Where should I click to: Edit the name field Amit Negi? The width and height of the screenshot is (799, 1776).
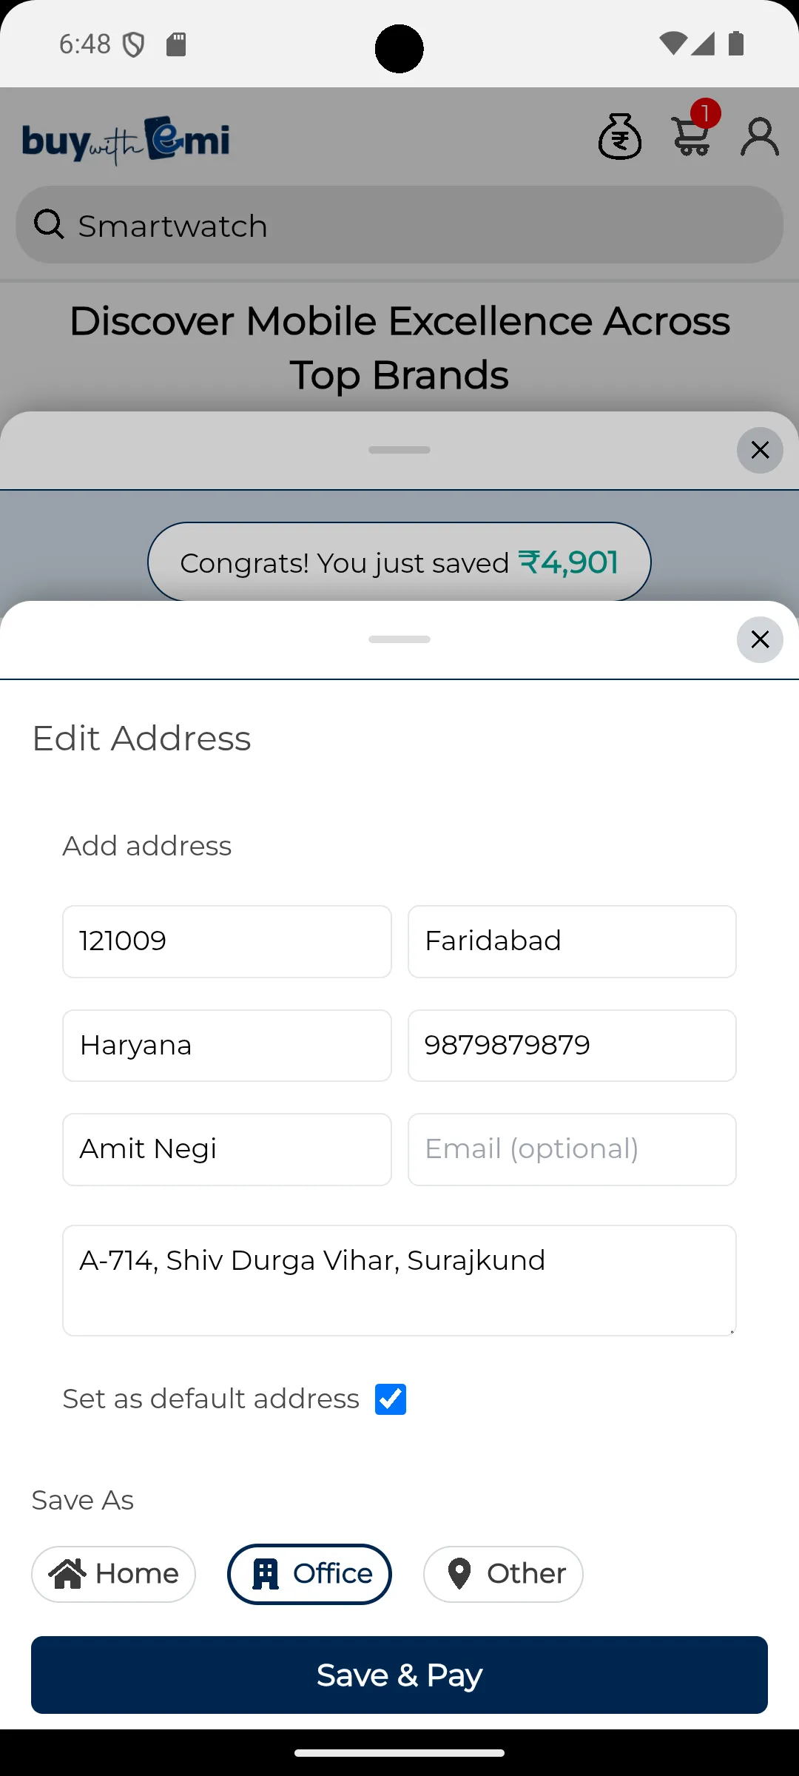click(227, 1149)
